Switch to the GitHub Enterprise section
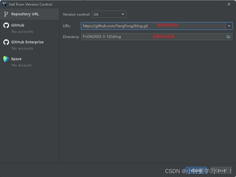Viewport: 236px width, 177px height. point(29,45)
